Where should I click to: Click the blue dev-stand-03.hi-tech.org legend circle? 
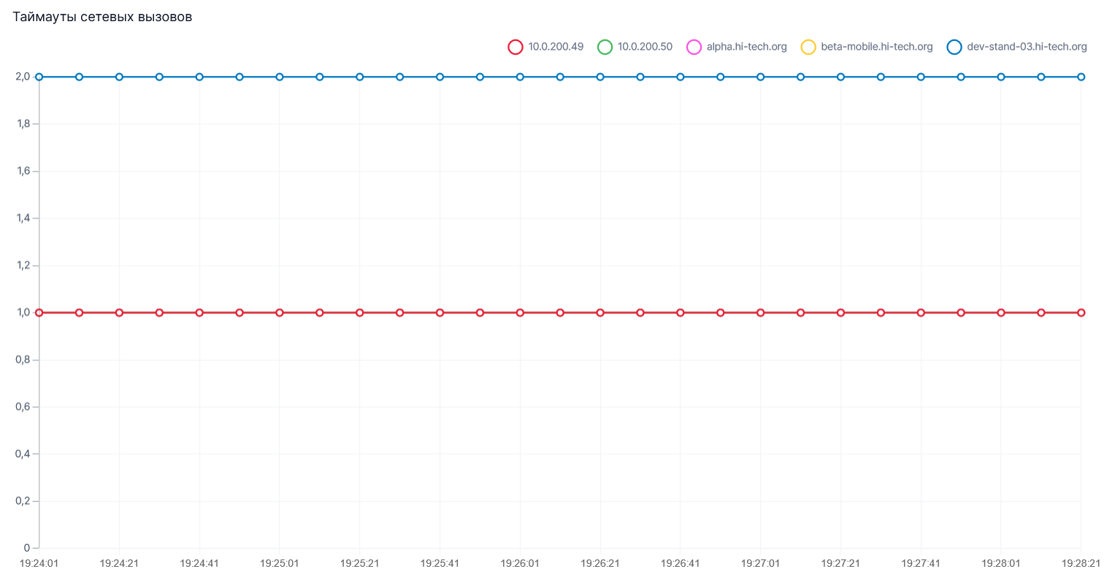pyautogui.click(x=954, y=47)
